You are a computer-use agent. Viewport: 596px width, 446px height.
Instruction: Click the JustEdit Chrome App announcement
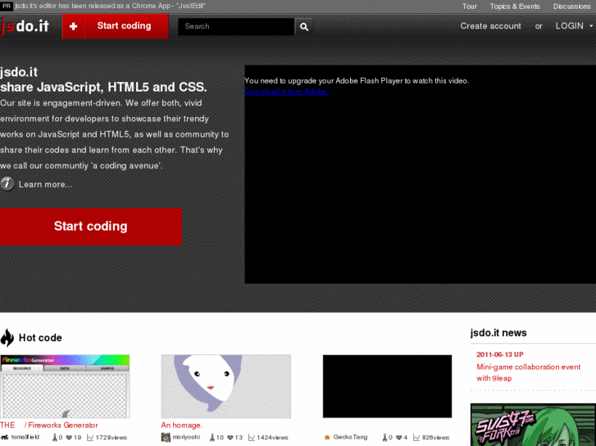click(110, 6)
